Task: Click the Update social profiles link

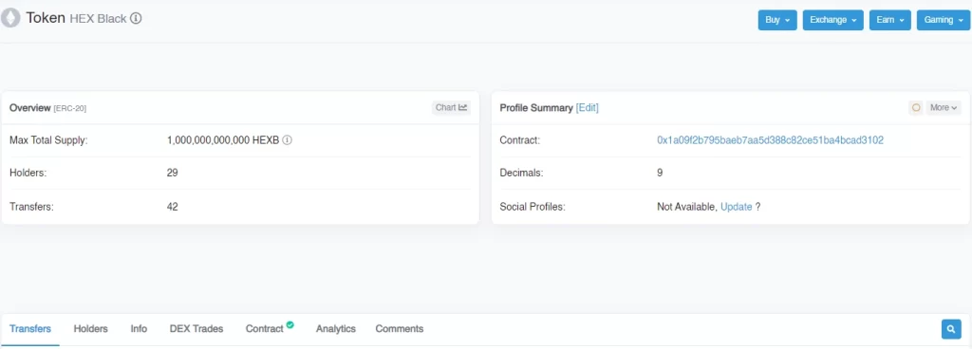Action: pos(737,207)
